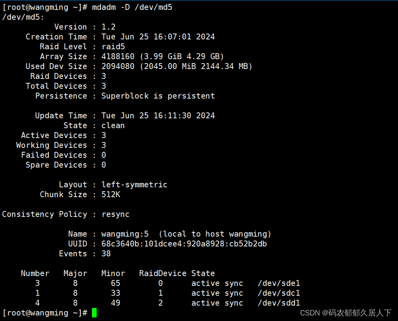Screen dimensions: 398x321
Task: Select the Creation Time timestamp
Action: pyautogui.click(x=158, y=36)
